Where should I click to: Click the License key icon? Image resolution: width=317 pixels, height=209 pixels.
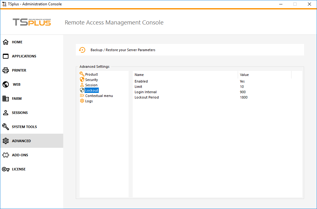6,169
